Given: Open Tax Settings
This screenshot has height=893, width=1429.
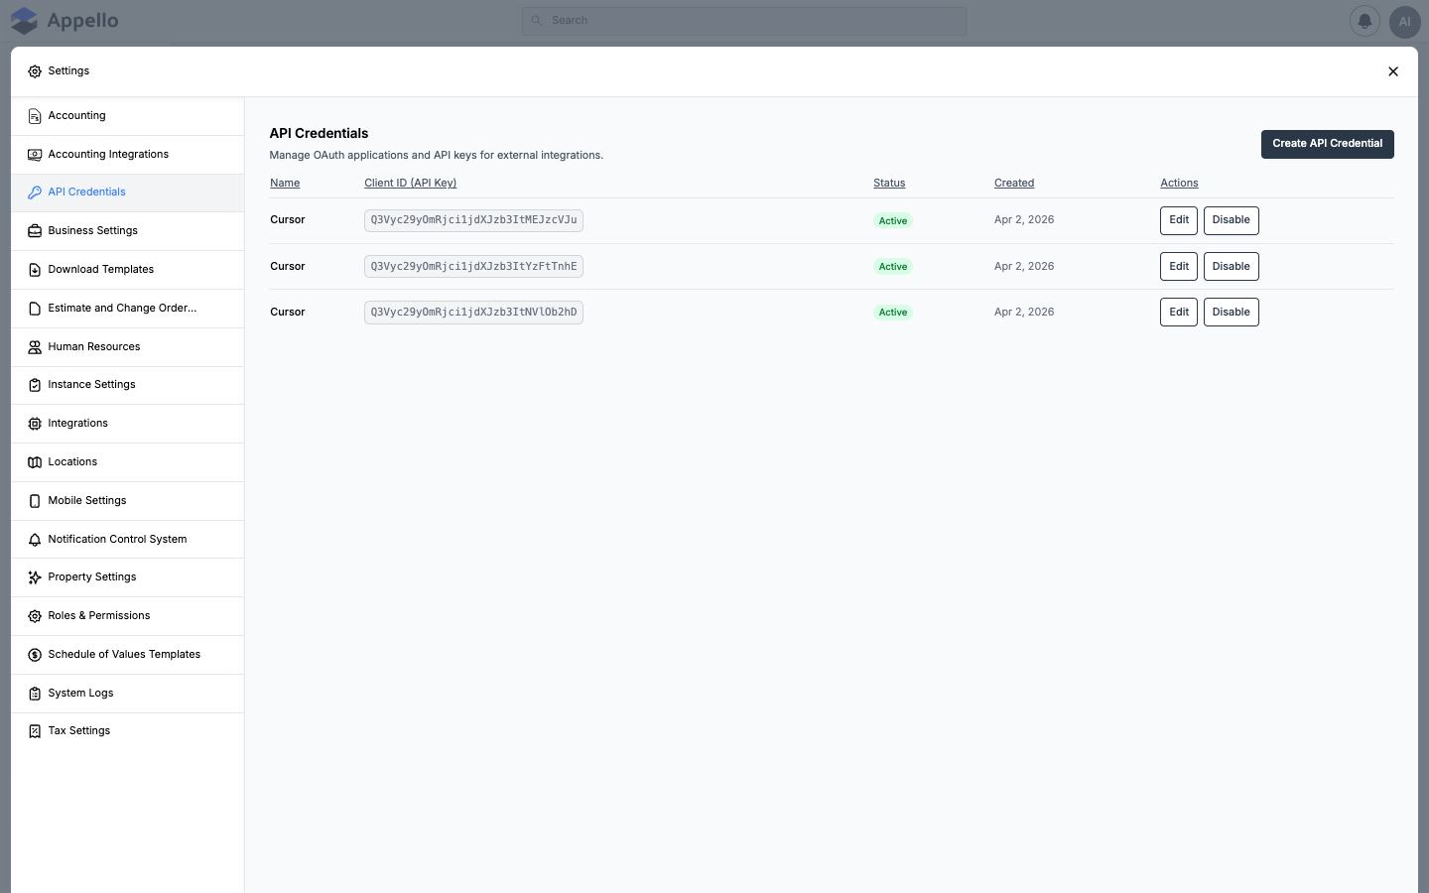Looking at the screenshot, I should [127, 731].
